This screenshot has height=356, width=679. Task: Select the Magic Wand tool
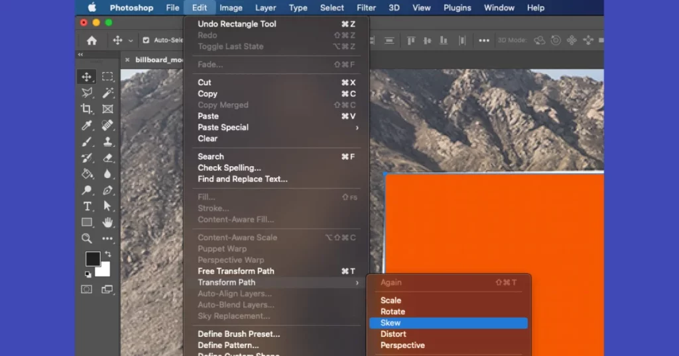click(x=107, y=93)
